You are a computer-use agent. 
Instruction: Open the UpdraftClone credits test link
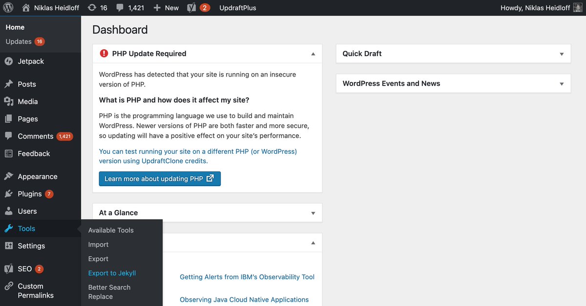coord(198,156)
